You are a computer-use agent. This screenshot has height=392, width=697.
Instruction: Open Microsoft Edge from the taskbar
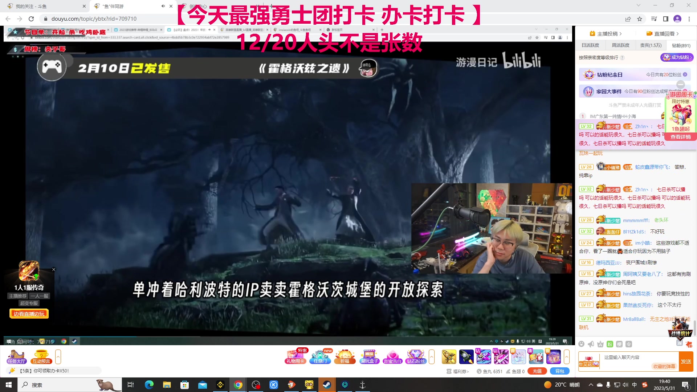[x=149, y=385]
